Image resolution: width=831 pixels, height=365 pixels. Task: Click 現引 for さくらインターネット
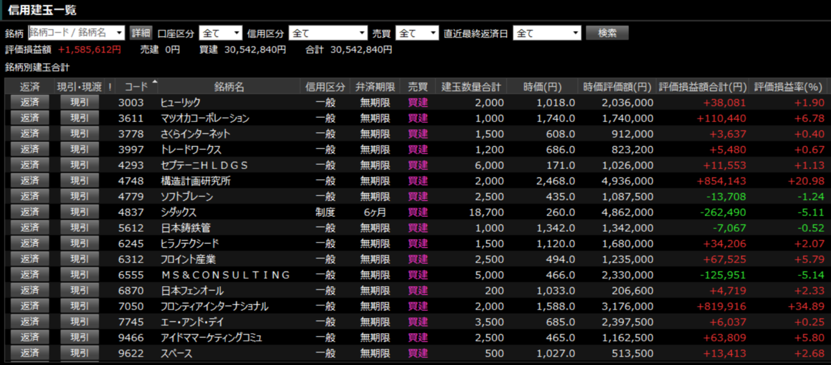coord(80,134)
